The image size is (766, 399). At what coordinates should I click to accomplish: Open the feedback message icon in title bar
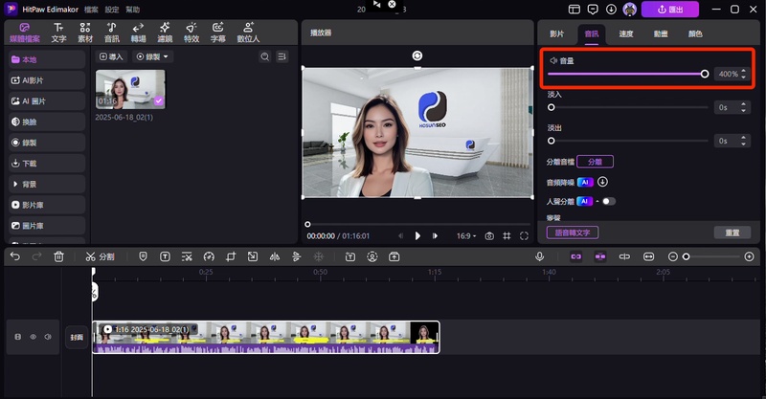593,10
